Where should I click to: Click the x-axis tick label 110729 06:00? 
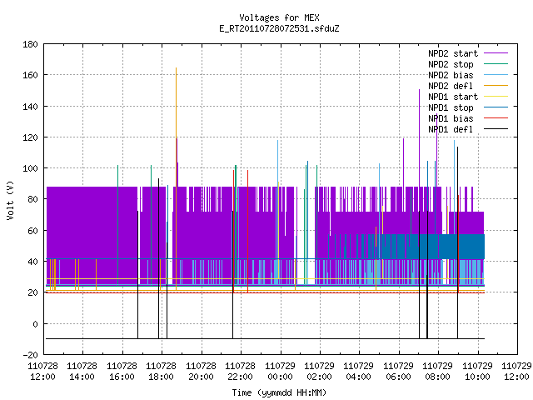click(398, 372)
